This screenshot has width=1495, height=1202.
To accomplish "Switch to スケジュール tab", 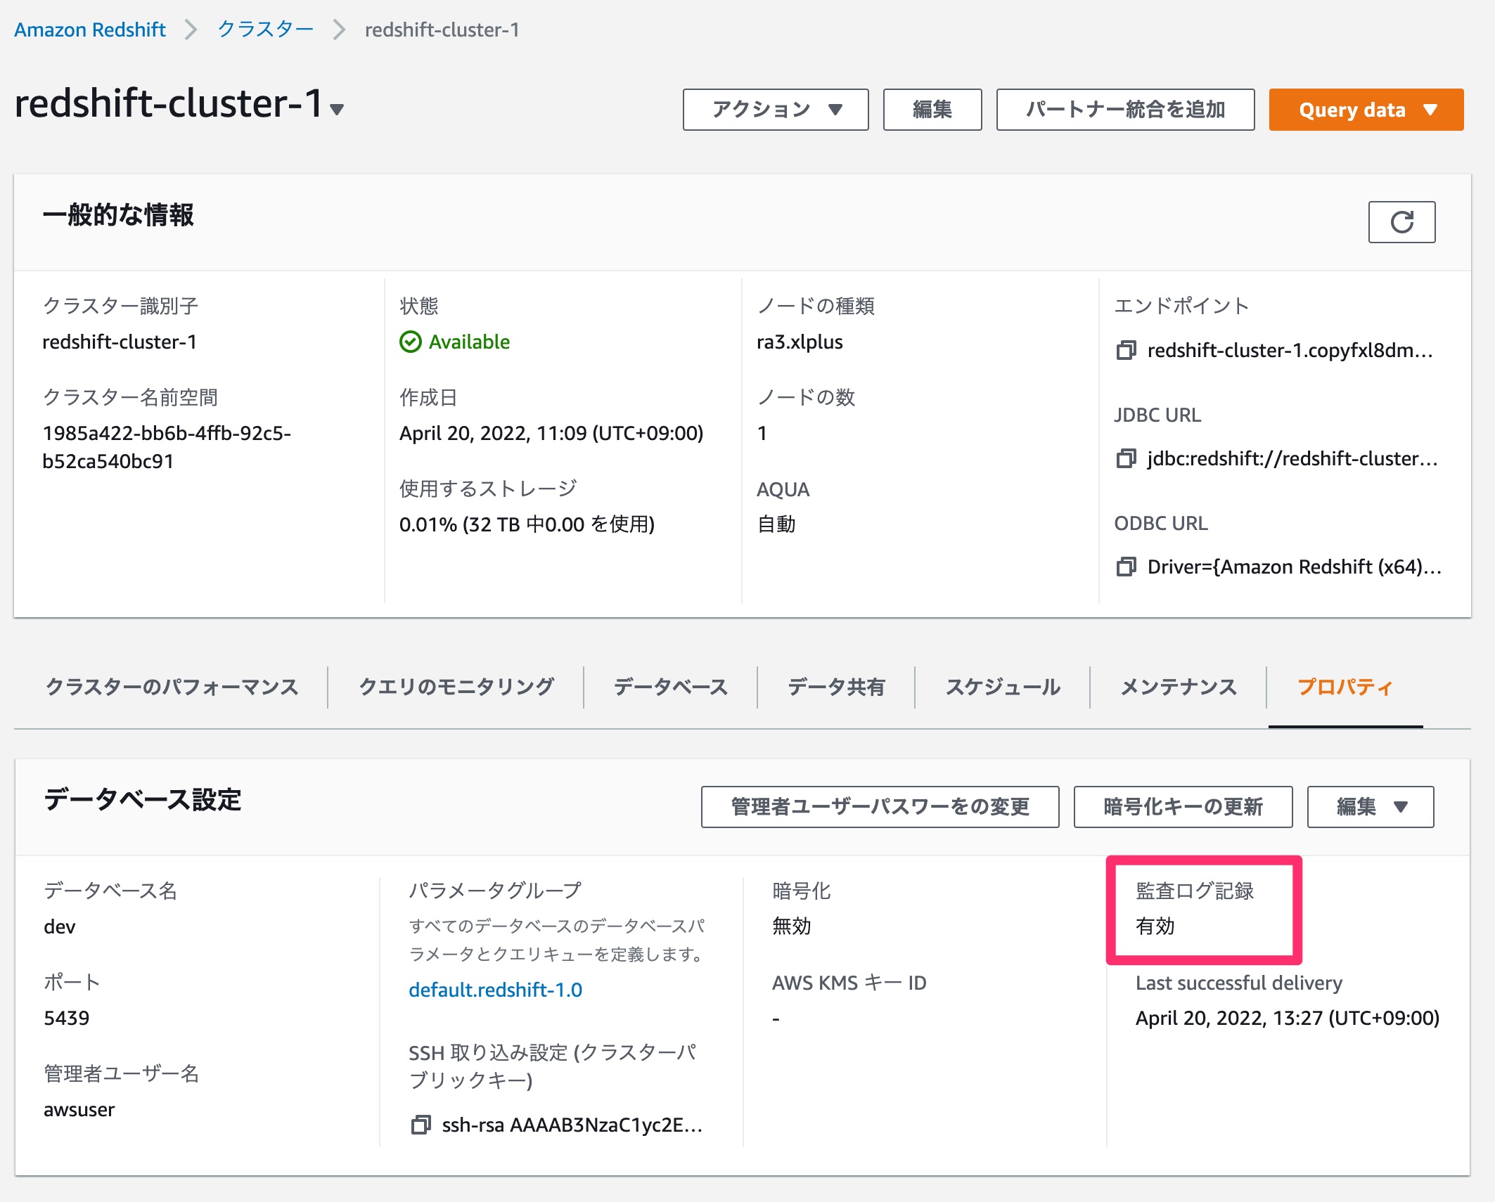I will pyautogui.click(x=1002, y=687).
